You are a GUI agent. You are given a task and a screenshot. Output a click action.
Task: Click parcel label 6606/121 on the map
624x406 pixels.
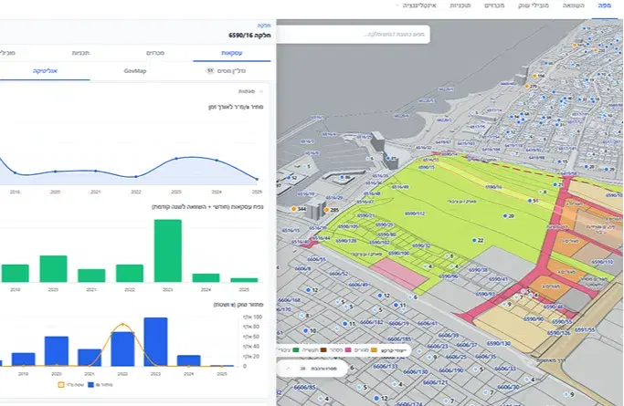click(436, 382)
